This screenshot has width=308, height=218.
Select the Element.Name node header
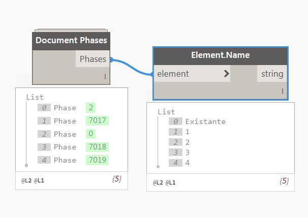[221, 55]
